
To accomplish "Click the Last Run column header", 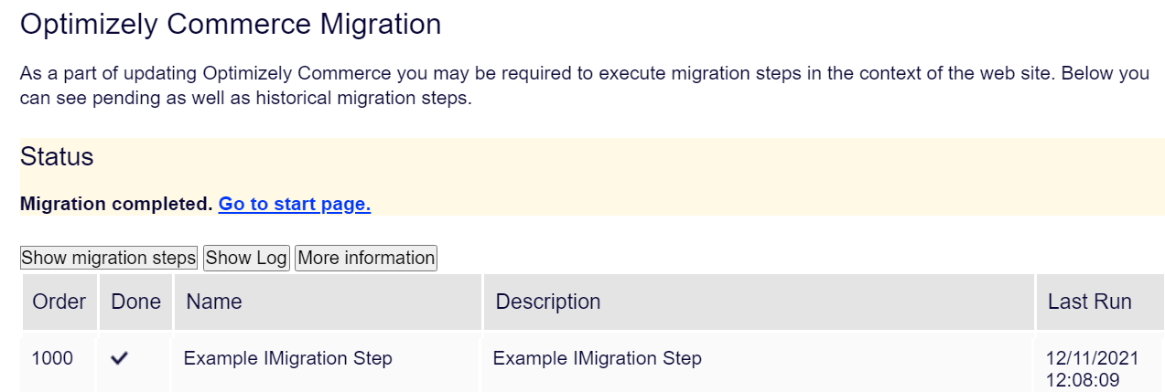I will [1090, 302].
